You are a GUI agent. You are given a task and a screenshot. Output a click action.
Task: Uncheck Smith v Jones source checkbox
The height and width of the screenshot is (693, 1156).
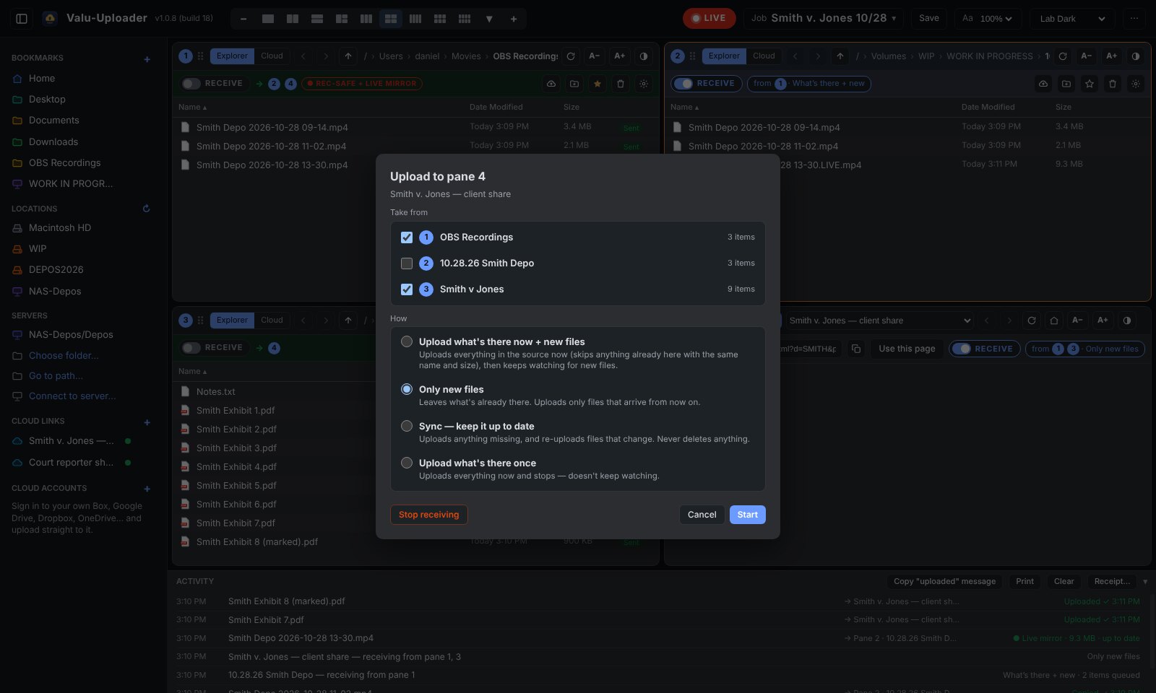click(407, 289)
